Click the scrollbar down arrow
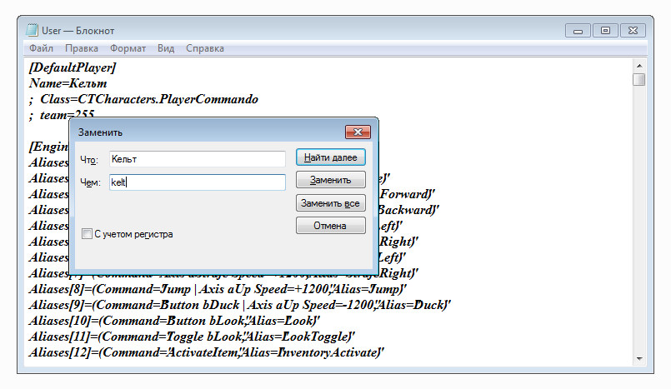This screenshot has width=671, height=389. pos(638,359)
